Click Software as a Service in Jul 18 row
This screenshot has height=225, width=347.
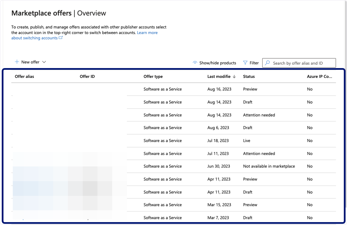(163, 140)
